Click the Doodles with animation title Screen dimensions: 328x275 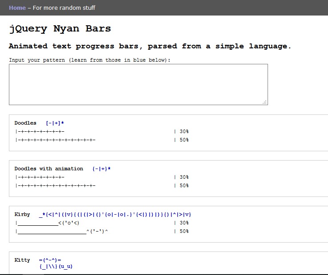click(48, 169)
